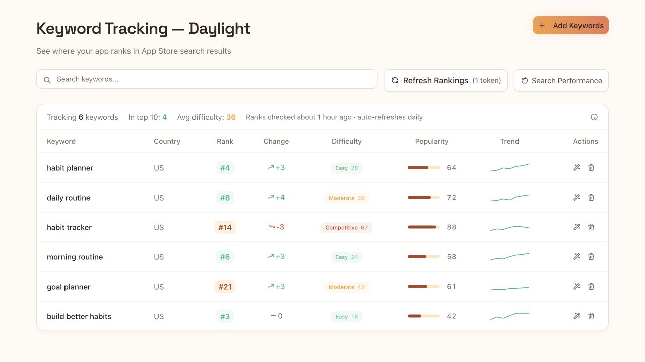
Task: Click the apple icon in Search Performance
Action: [x=524, y=80]
